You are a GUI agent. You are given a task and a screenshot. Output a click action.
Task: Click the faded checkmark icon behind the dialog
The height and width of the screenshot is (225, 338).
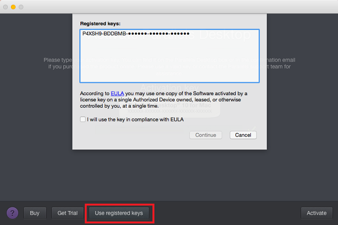coord(252,128)
